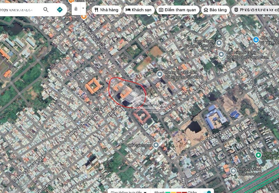Select the QB HairSalon map pin

point(156,145)
